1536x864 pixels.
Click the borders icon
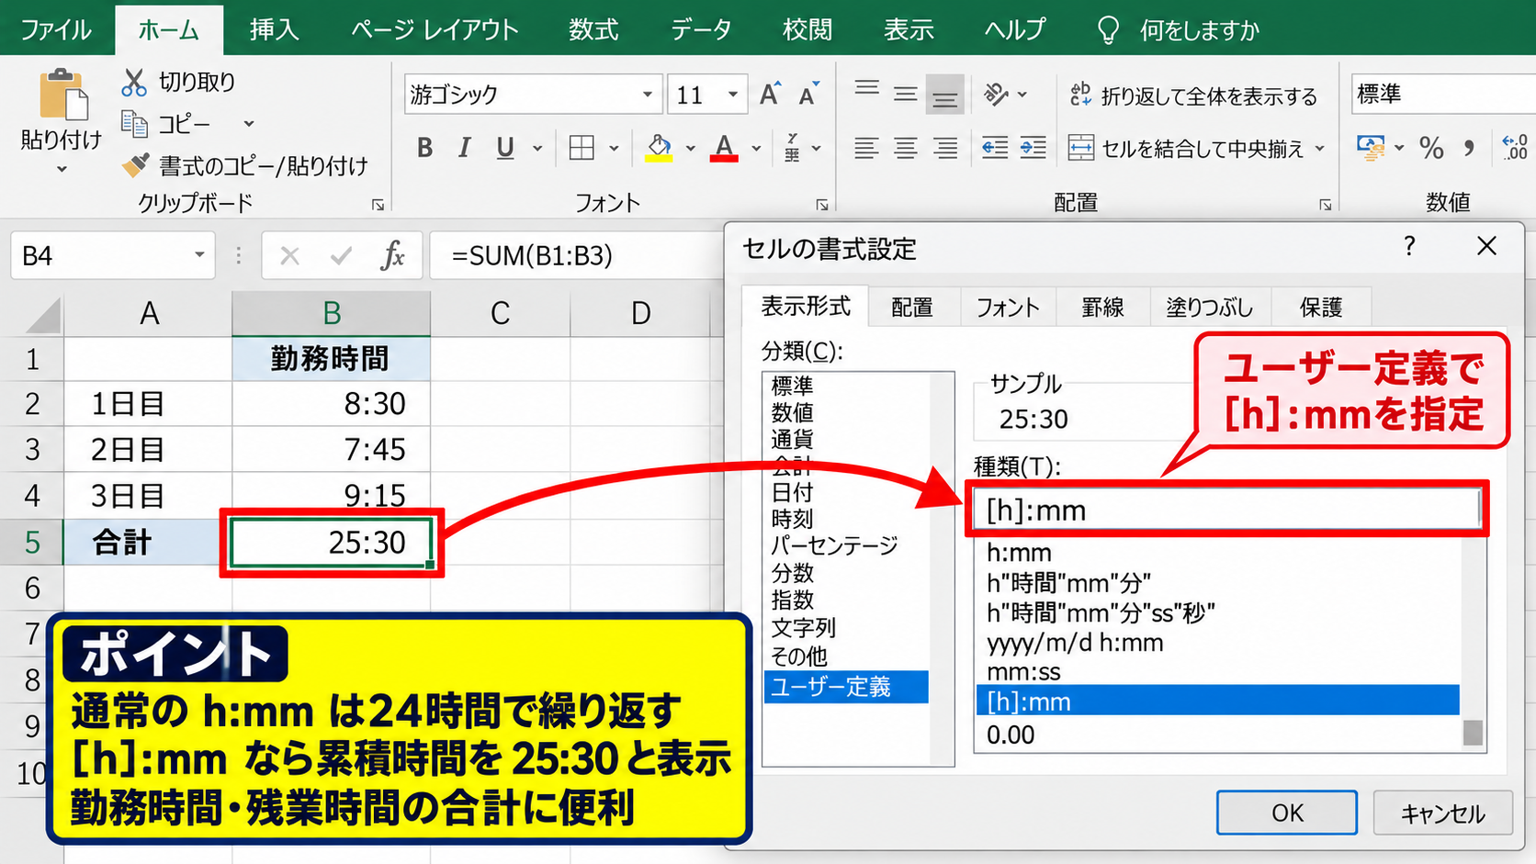pos(582,148)
